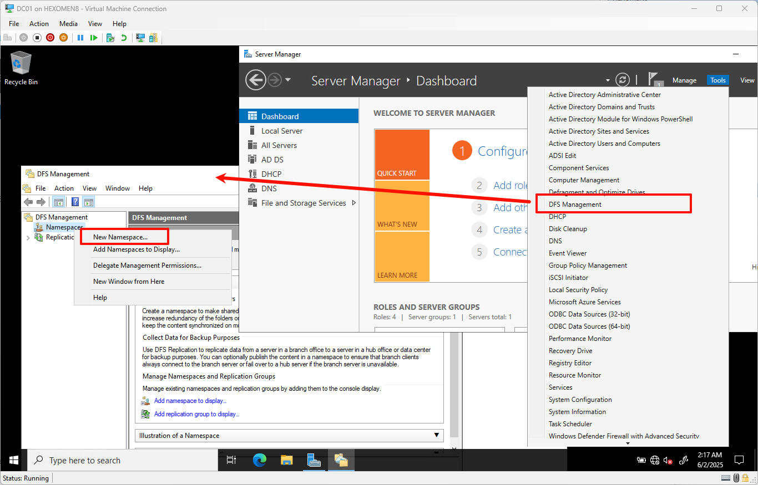Viewport: 758px width, 485px height.
Task: Shut down the guest OS (orange power icon)
Action: [63, 37]
